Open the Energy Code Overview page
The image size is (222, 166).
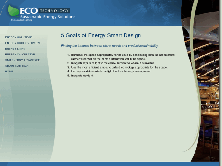[x=23, y=43]
